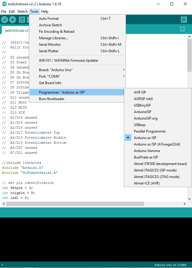Click the New sketch toolbar icon
This screenshot has width=192, height=268.
click(22, 20)
